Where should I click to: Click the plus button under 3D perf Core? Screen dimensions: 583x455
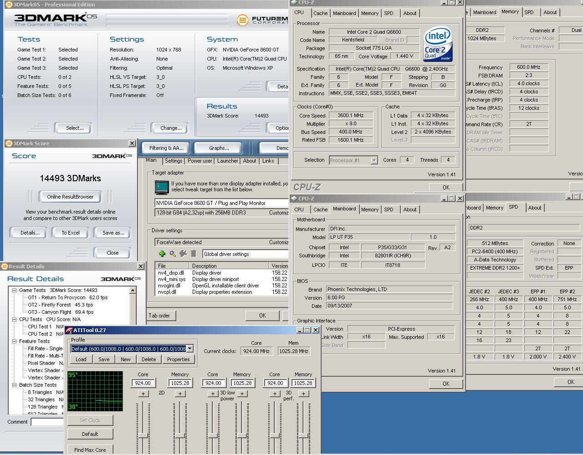click(275, 394)
